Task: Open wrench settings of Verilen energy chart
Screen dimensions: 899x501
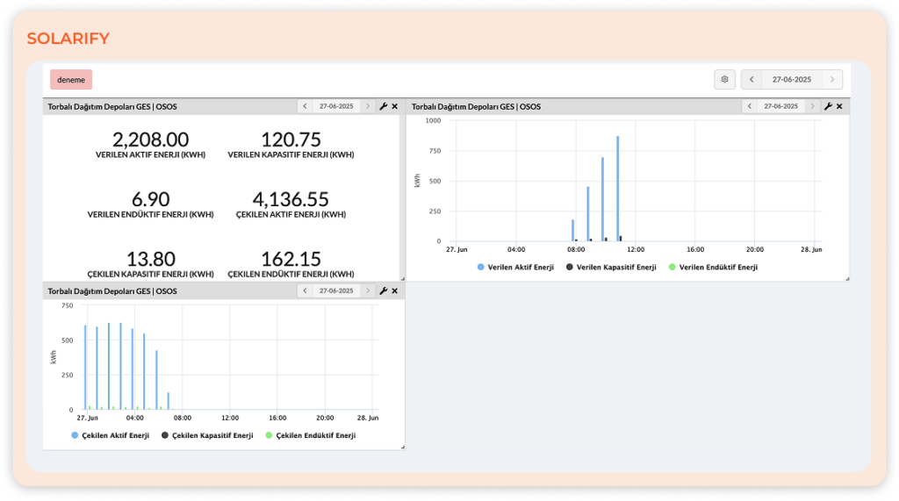Action: 828,107
